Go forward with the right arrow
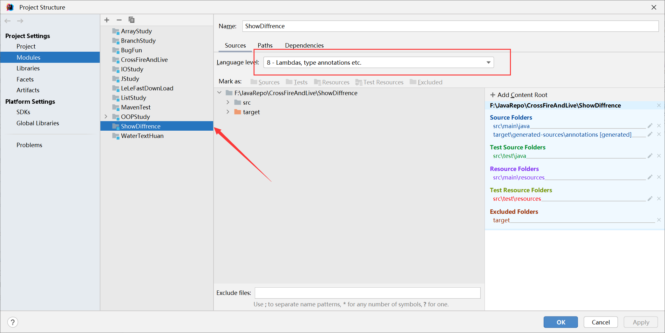665x333 pixels. click(20, 21)
